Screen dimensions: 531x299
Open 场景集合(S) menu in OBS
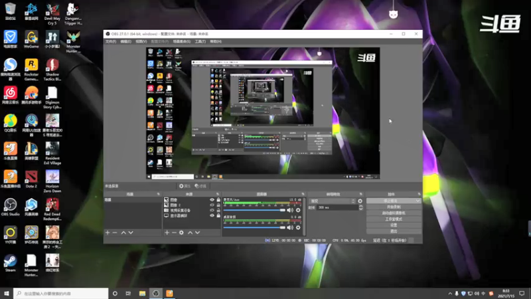pyautogui.click(x=182, y=41)
